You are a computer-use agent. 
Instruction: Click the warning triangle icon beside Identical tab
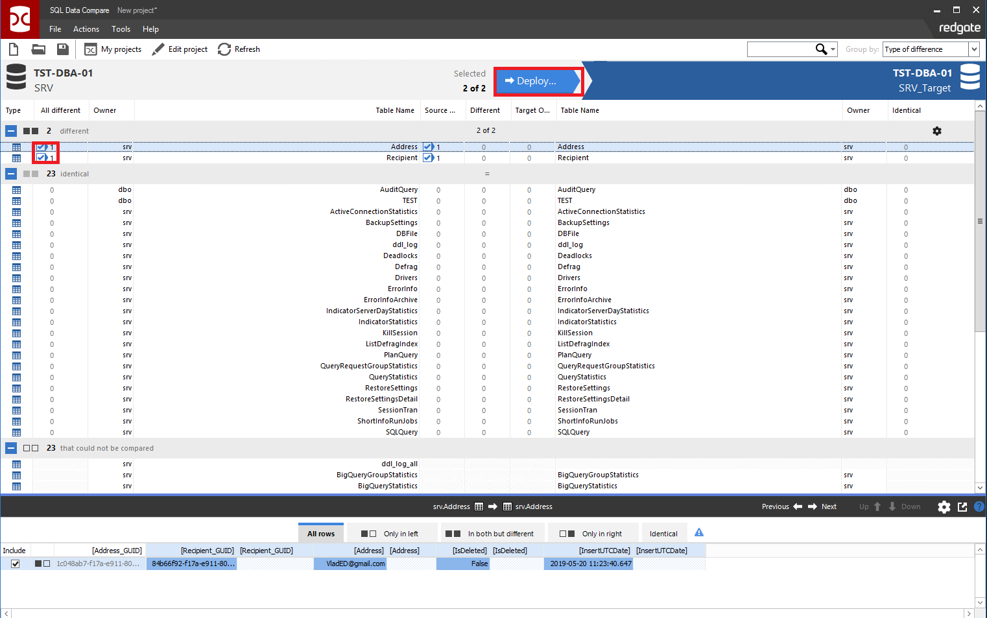click(x=699, y=532)
